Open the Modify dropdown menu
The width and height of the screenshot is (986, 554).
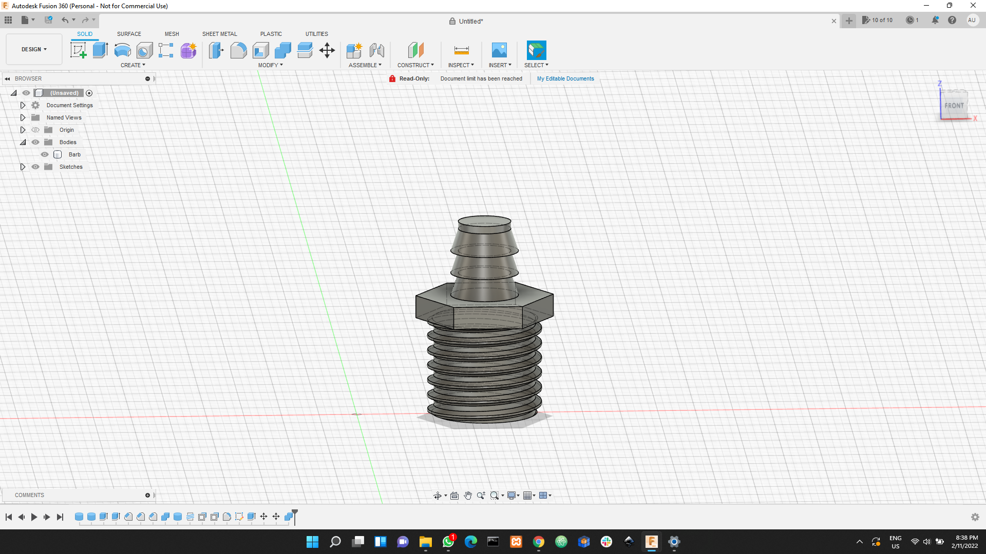pos(270,65)
